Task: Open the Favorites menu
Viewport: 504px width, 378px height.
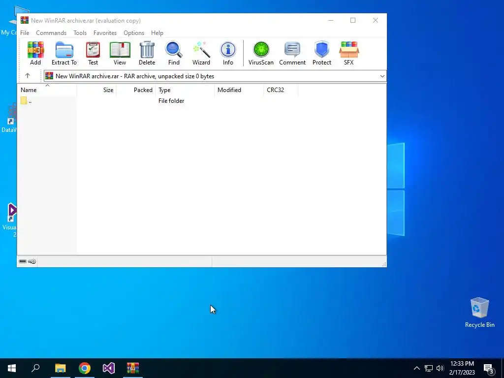Action: coord(105,33)
